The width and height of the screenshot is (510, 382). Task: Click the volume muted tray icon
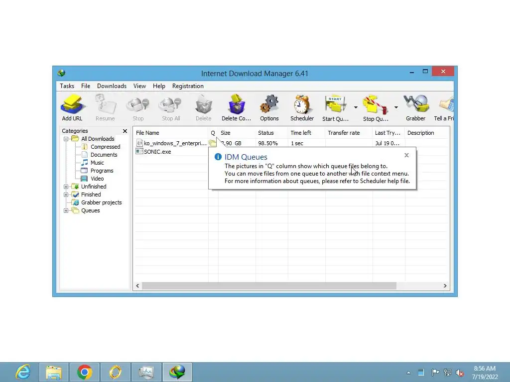pyautogui.click(x=460, y=373)
